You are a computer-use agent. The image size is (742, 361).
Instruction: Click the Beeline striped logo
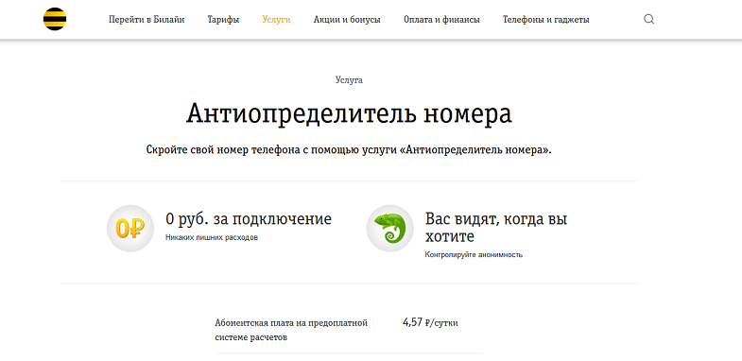click(55, 20)
